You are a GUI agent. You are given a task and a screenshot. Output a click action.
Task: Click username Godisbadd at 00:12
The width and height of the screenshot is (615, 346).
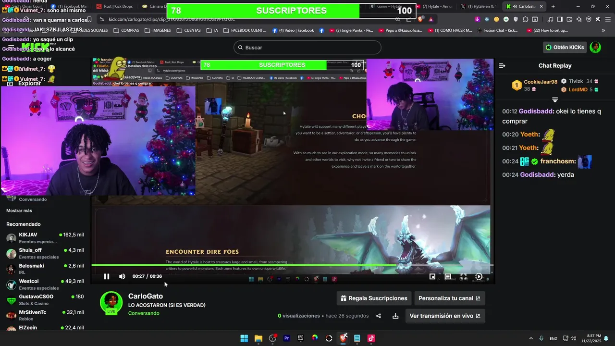click(536, 111)
